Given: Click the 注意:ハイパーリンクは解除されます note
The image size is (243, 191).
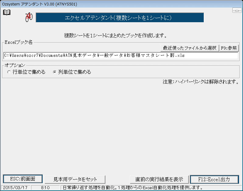Looking at the screenshot, I should coord(201,82).
